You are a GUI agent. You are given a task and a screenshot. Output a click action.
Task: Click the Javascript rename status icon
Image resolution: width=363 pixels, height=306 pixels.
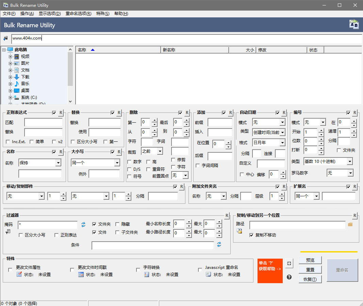coord(209,275)
